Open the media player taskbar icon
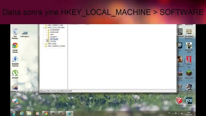 (37, 113)
